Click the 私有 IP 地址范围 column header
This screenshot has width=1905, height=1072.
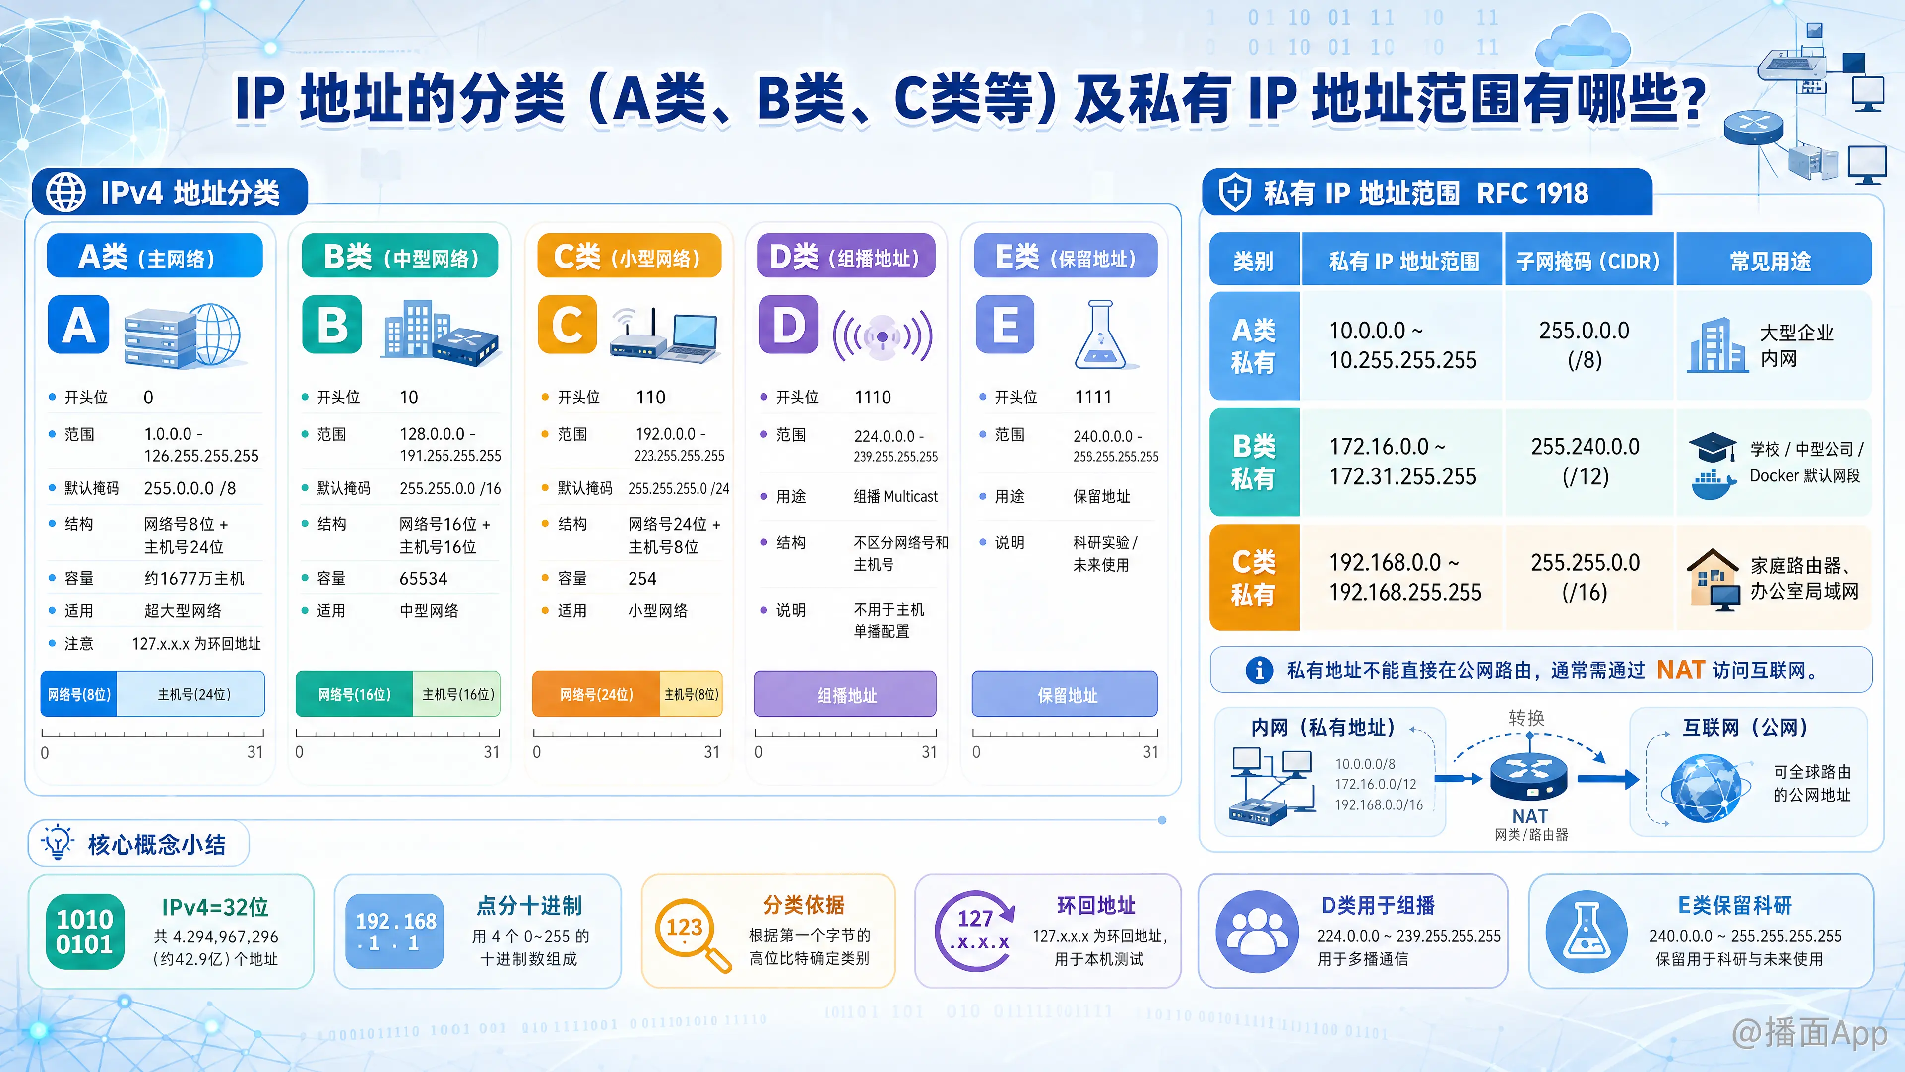[x=1403, y=260]
